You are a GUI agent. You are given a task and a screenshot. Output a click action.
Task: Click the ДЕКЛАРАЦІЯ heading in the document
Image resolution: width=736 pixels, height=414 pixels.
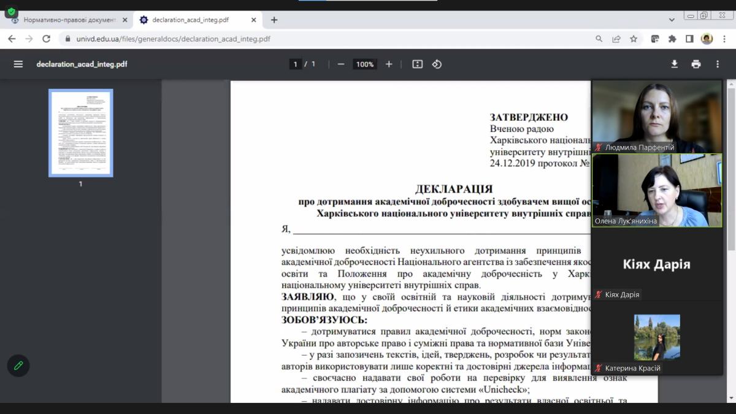(x=454, y=189)
